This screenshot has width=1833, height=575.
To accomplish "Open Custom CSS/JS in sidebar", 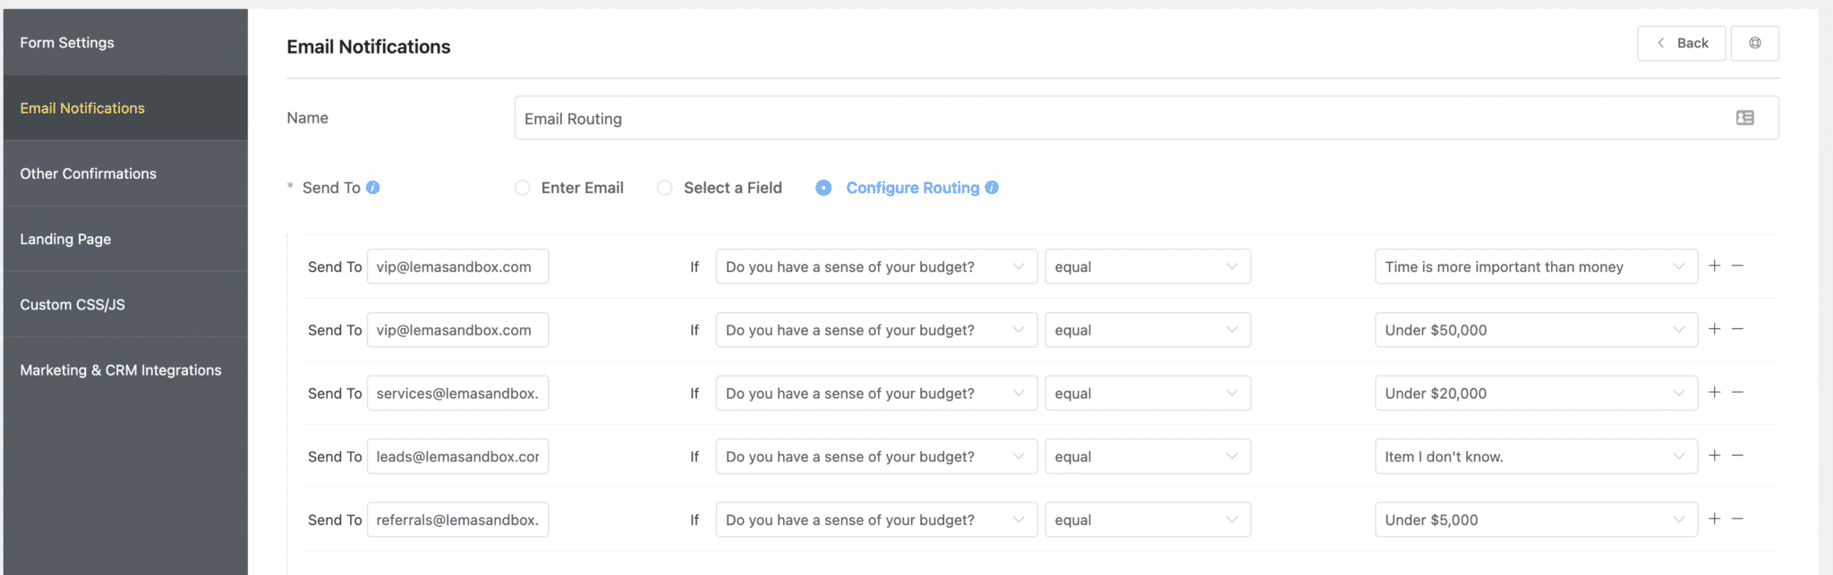I will (x=125, y=304).
